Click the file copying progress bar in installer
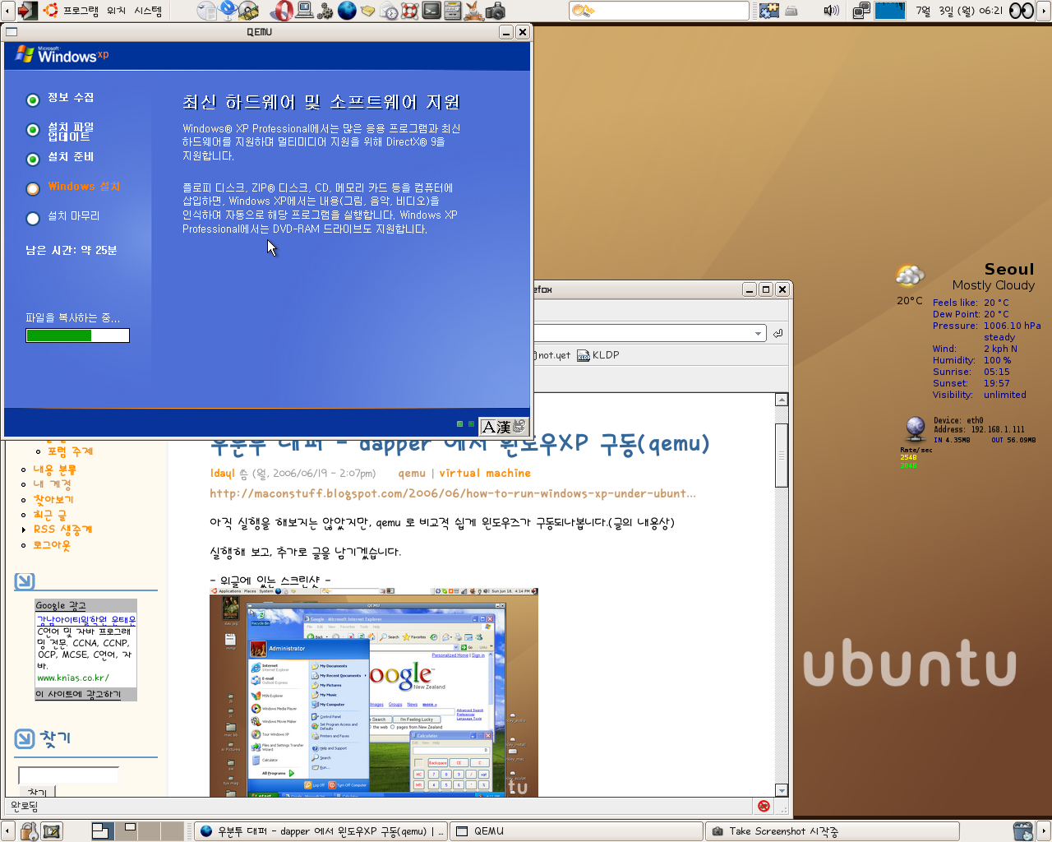 (x=78, y=335)
